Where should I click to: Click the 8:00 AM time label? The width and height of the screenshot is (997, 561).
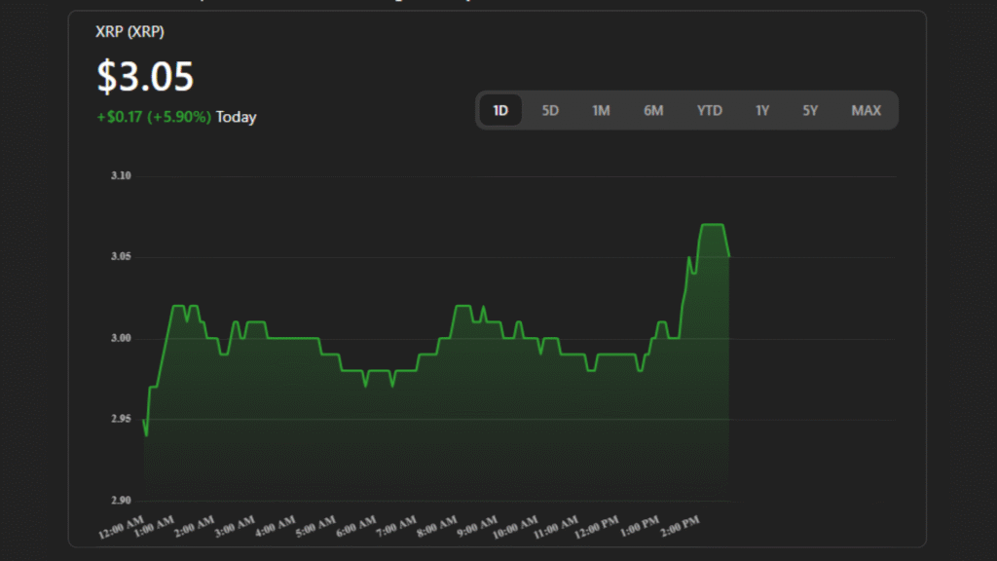[437, 527]
